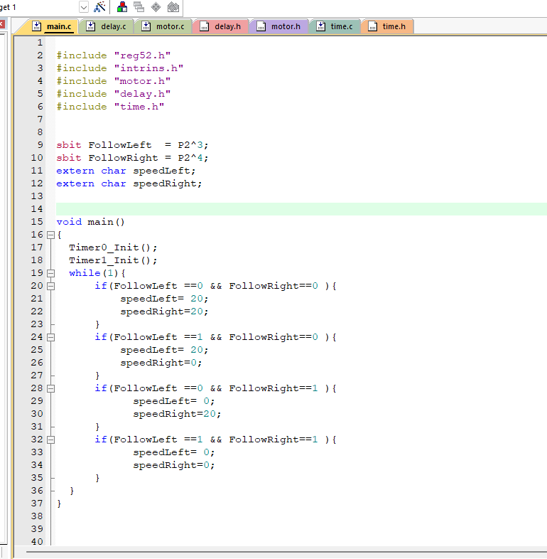Screen dimensions: 547x559
Task: Click "speedLeft= 0;" on line 33
Action: coord(174,453)
